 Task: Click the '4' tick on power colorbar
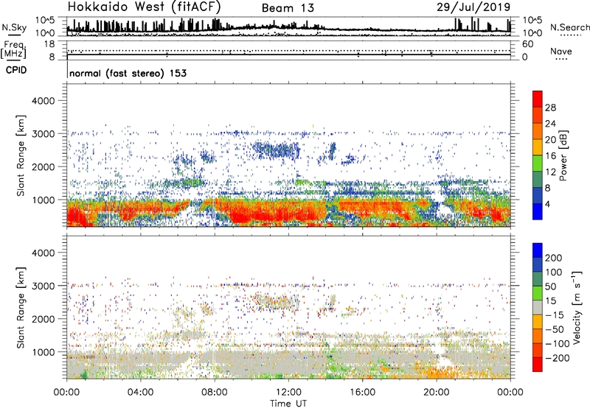point(548,204)
